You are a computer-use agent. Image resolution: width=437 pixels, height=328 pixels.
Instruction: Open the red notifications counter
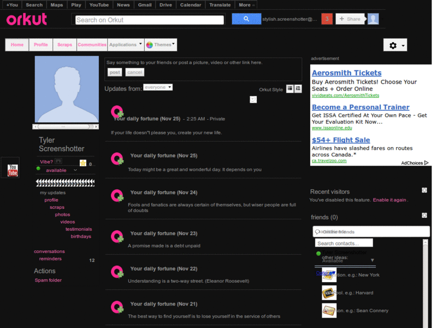pos(327,19)
